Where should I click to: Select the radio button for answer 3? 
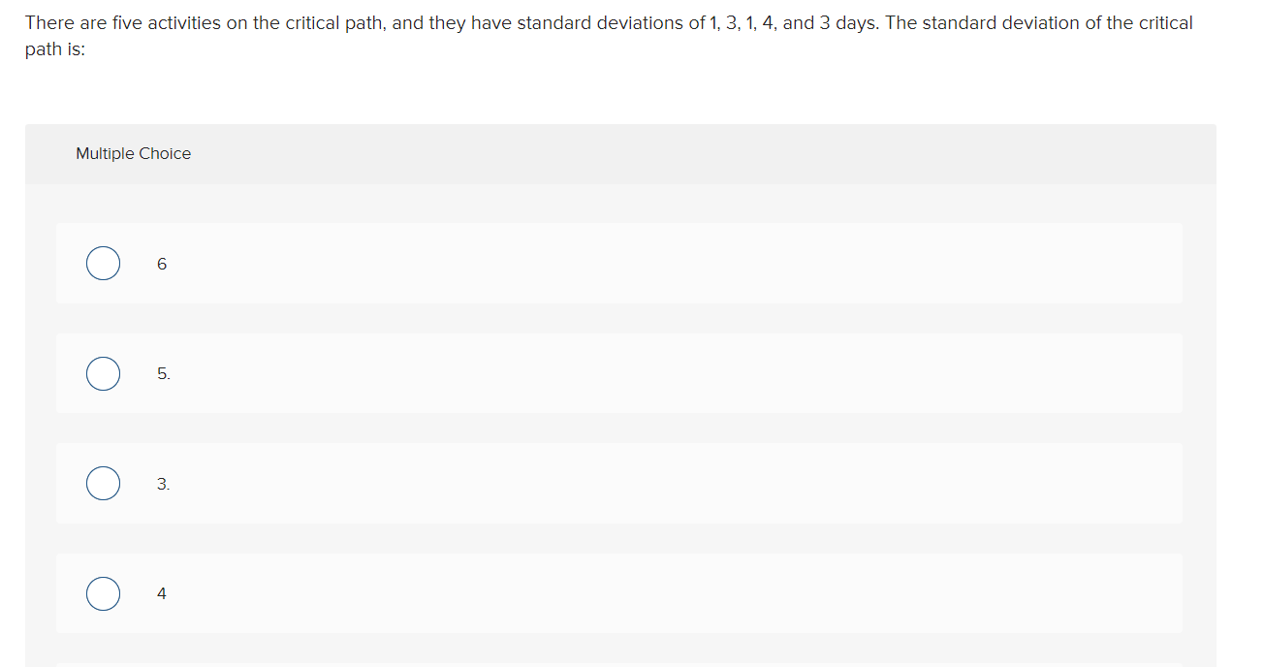click(x=103, y=483)
